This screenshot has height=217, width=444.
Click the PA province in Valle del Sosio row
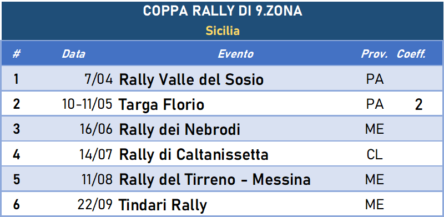[375, 79]
